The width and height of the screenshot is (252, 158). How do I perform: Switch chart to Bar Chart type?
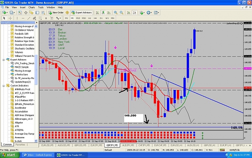(x=98, y=12)
